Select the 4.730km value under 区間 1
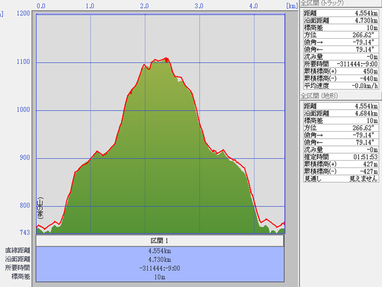The image size is (382, 287). 160,259
